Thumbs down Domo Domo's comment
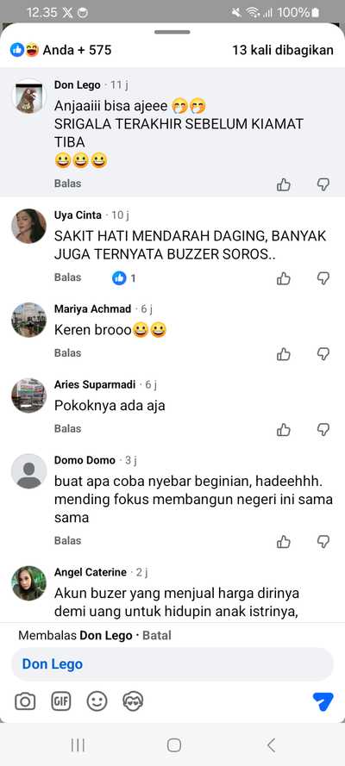The height and width of the screenshot is (766, 345). pos(323,542)
